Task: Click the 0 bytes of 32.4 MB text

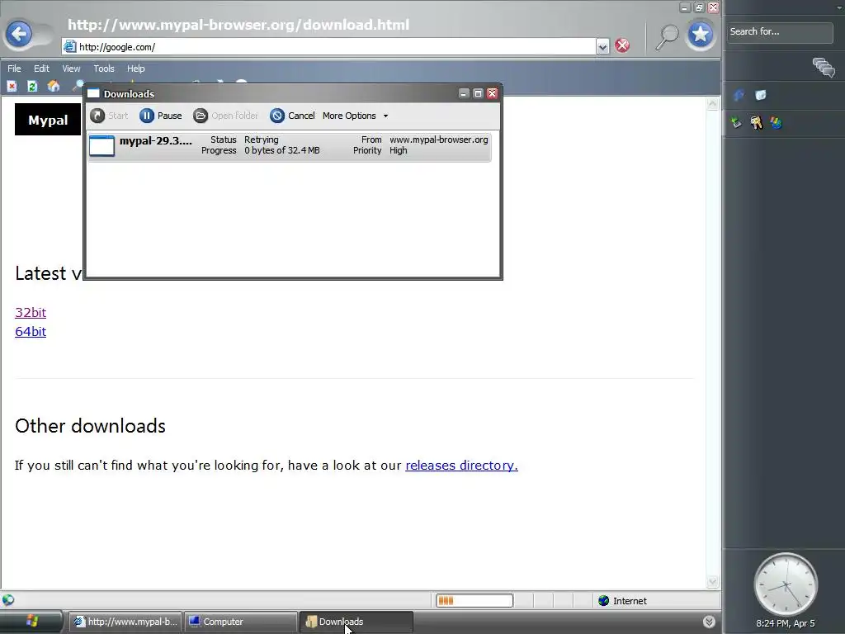Action: [x=282, y=150]
